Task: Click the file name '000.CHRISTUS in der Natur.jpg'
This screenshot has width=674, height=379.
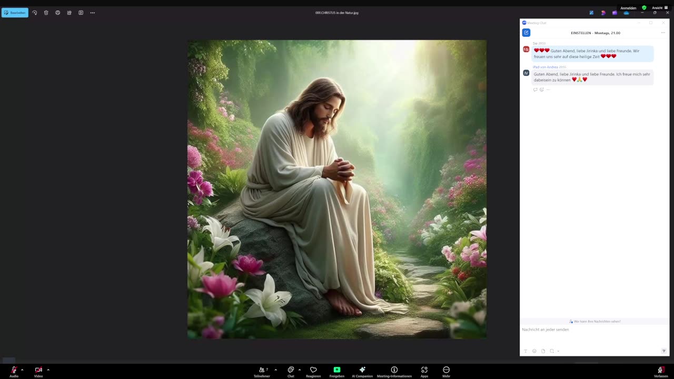Action: pos(337,13)
